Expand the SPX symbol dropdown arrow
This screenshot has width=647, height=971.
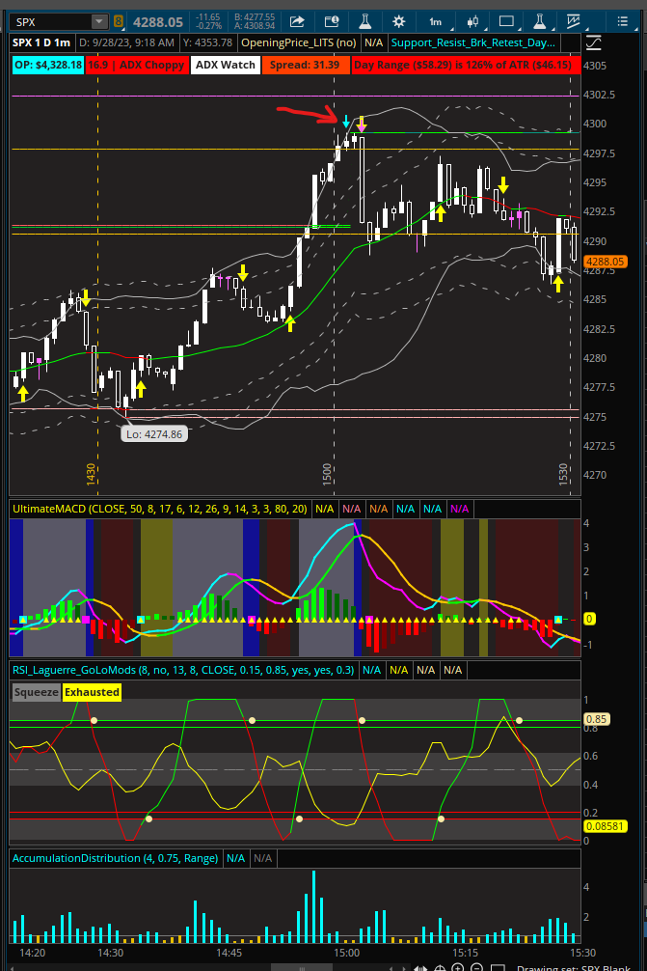click(x=99, y=21)
